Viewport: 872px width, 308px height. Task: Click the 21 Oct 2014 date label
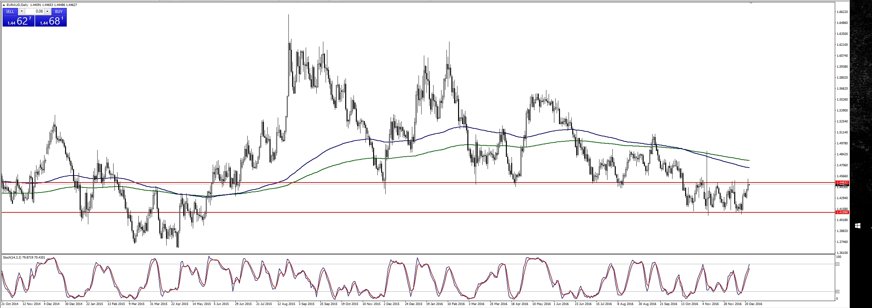pyautogui.click(x=10, y=304)
